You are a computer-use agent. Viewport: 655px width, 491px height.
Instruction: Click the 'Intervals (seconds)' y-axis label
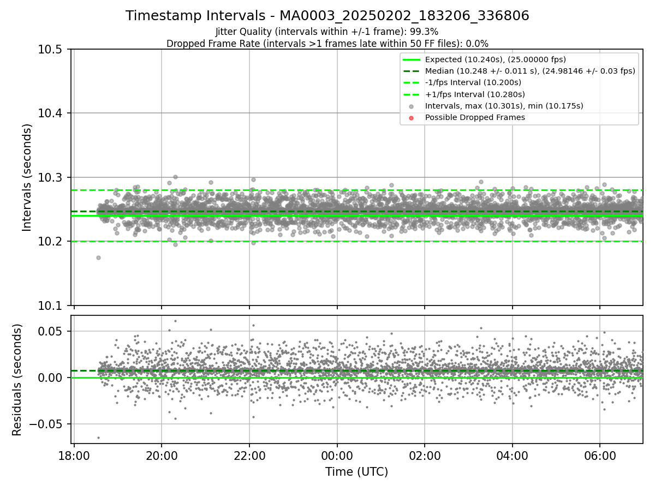27,177
